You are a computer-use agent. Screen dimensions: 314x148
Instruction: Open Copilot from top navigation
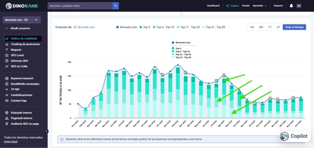pos(232,6)
